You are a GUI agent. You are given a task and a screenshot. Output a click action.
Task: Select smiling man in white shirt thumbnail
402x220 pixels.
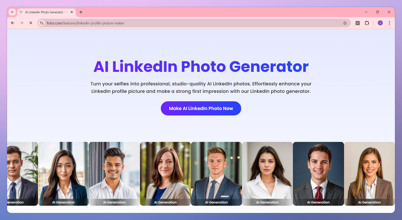114,174
